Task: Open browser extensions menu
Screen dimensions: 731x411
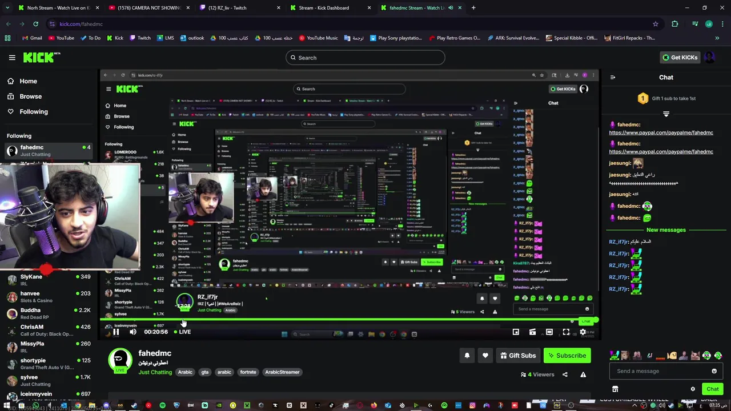Action: click(x=675, y=24)
